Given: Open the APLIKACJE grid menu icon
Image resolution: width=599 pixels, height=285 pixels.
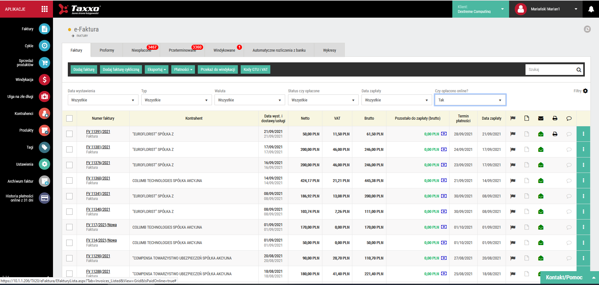Looking at the screenshot, I should click(44, 9).
